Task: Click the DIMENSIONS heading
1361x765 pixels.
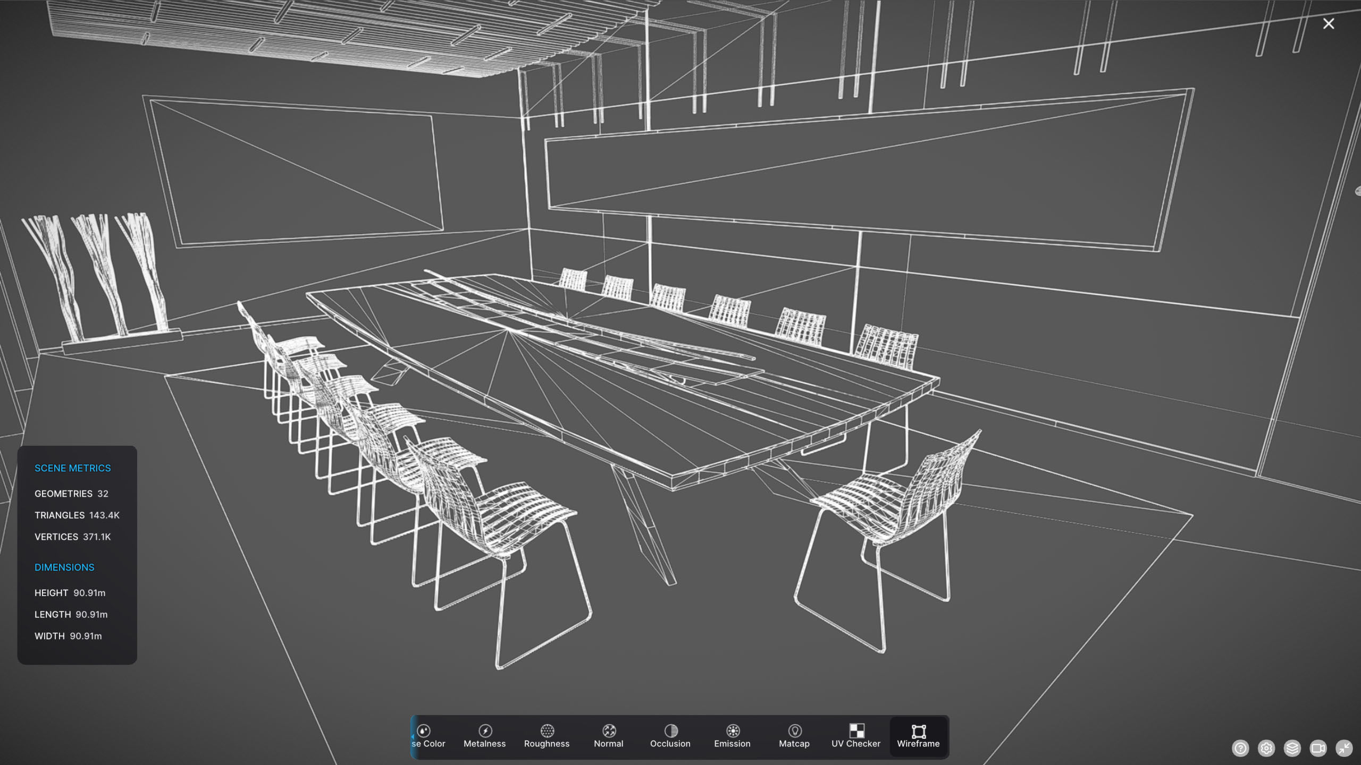Action: 64,567
